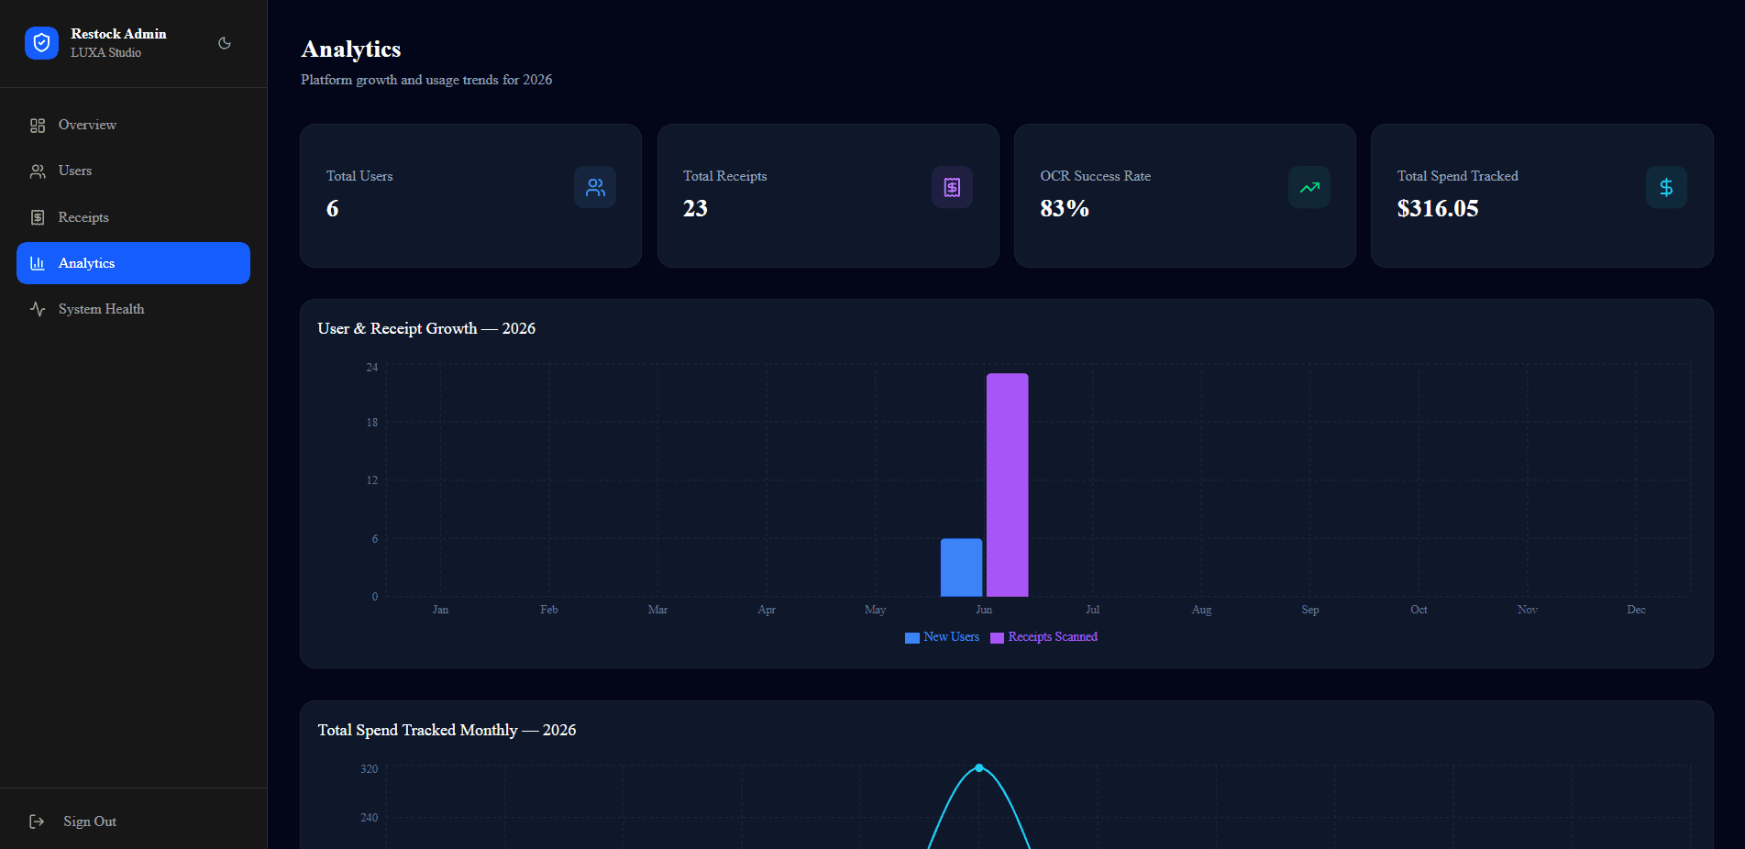Click the 'Total Spend Tracked' card label

tap(1457, 176)
